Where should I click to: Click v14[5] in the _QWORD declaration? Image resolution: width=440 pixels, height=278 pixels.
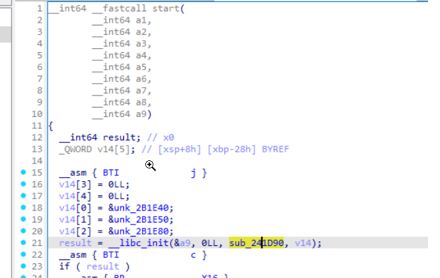point(114,149)
